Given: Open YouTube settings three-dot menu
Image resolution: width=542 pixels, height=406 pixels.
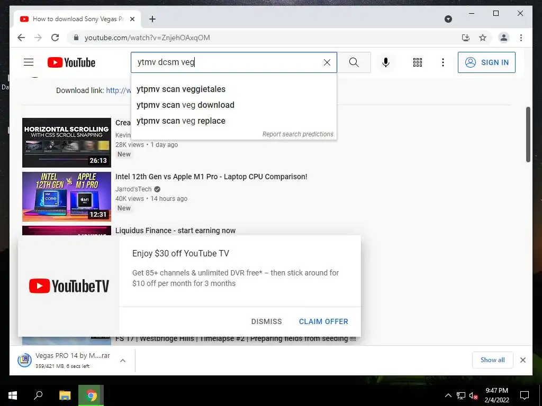Looking at the screenshot, I should 443,62.
